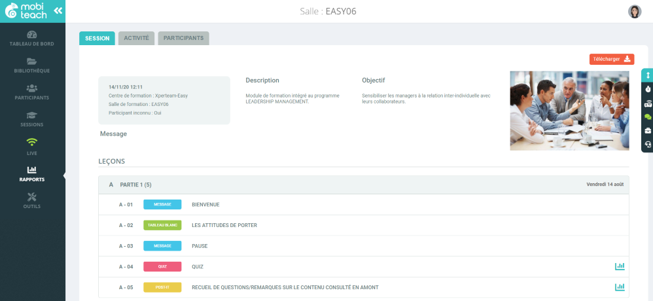Click row label A - 01
The width and height of the screenshot is (653, 301).
pyautogui.click(x=126, y=205)
